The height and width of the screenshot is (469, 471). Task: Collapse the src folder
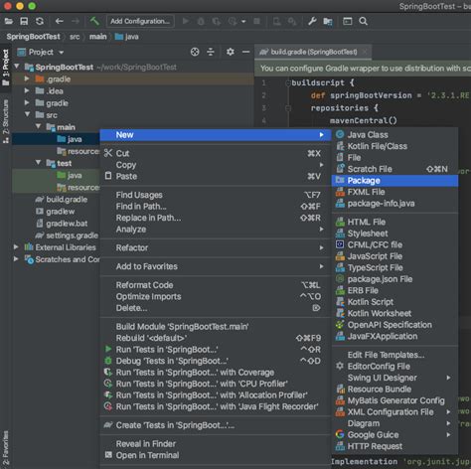[27, 114]
